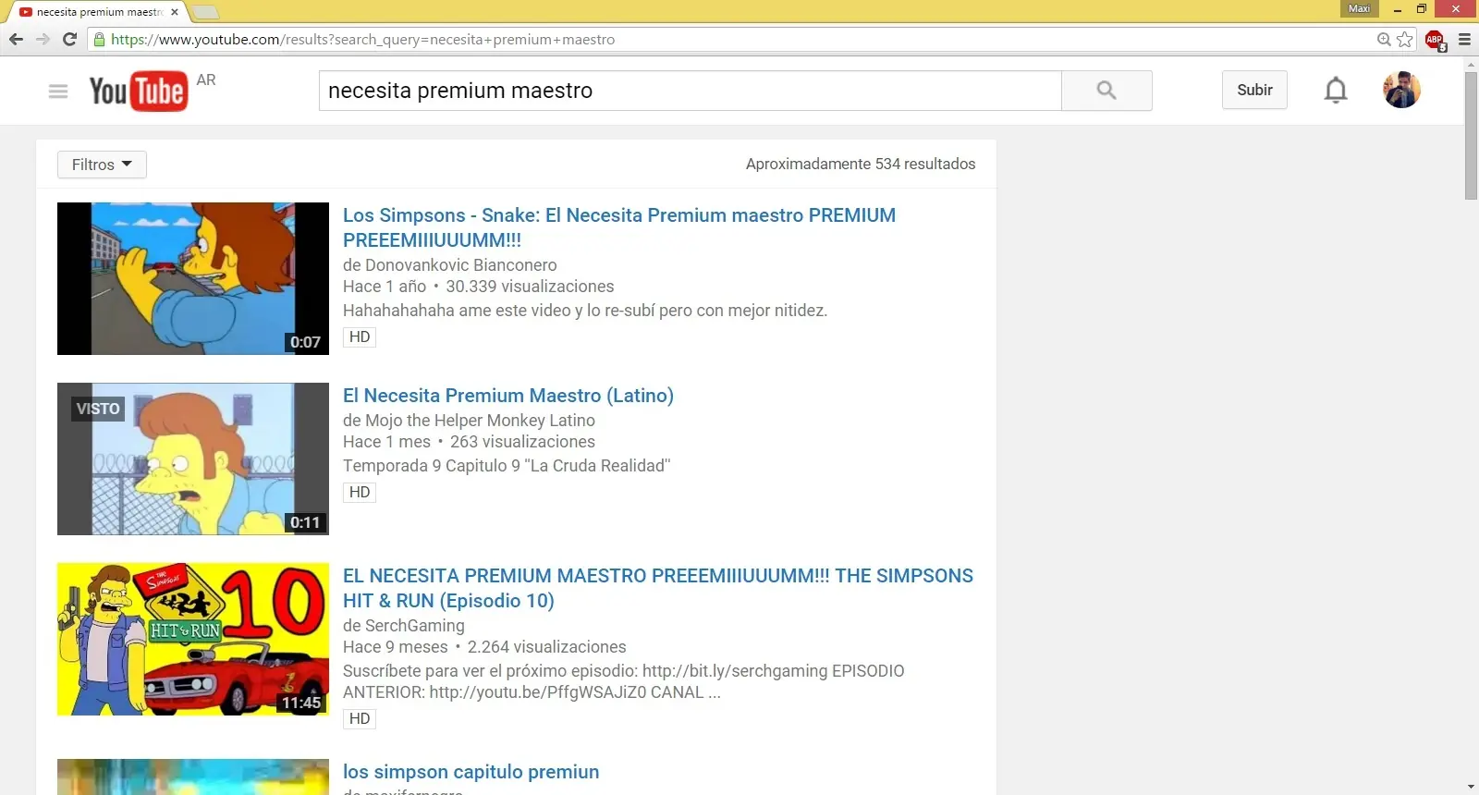Click 'Hace 1 mes • 263 visualizaciones' text

click(x=469, y=442)
